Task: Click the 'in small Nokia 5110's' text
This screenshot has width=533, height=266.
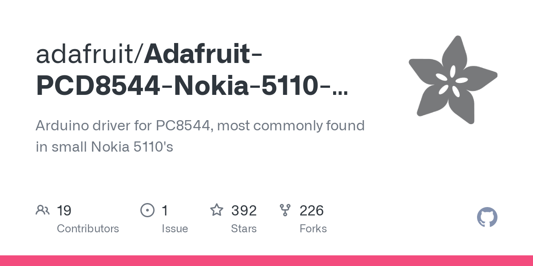Action: [x=104, y=147]
